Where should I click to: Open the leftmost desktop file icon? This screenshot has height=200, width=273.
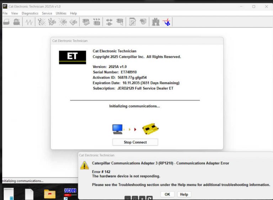(x=9, y=194)
